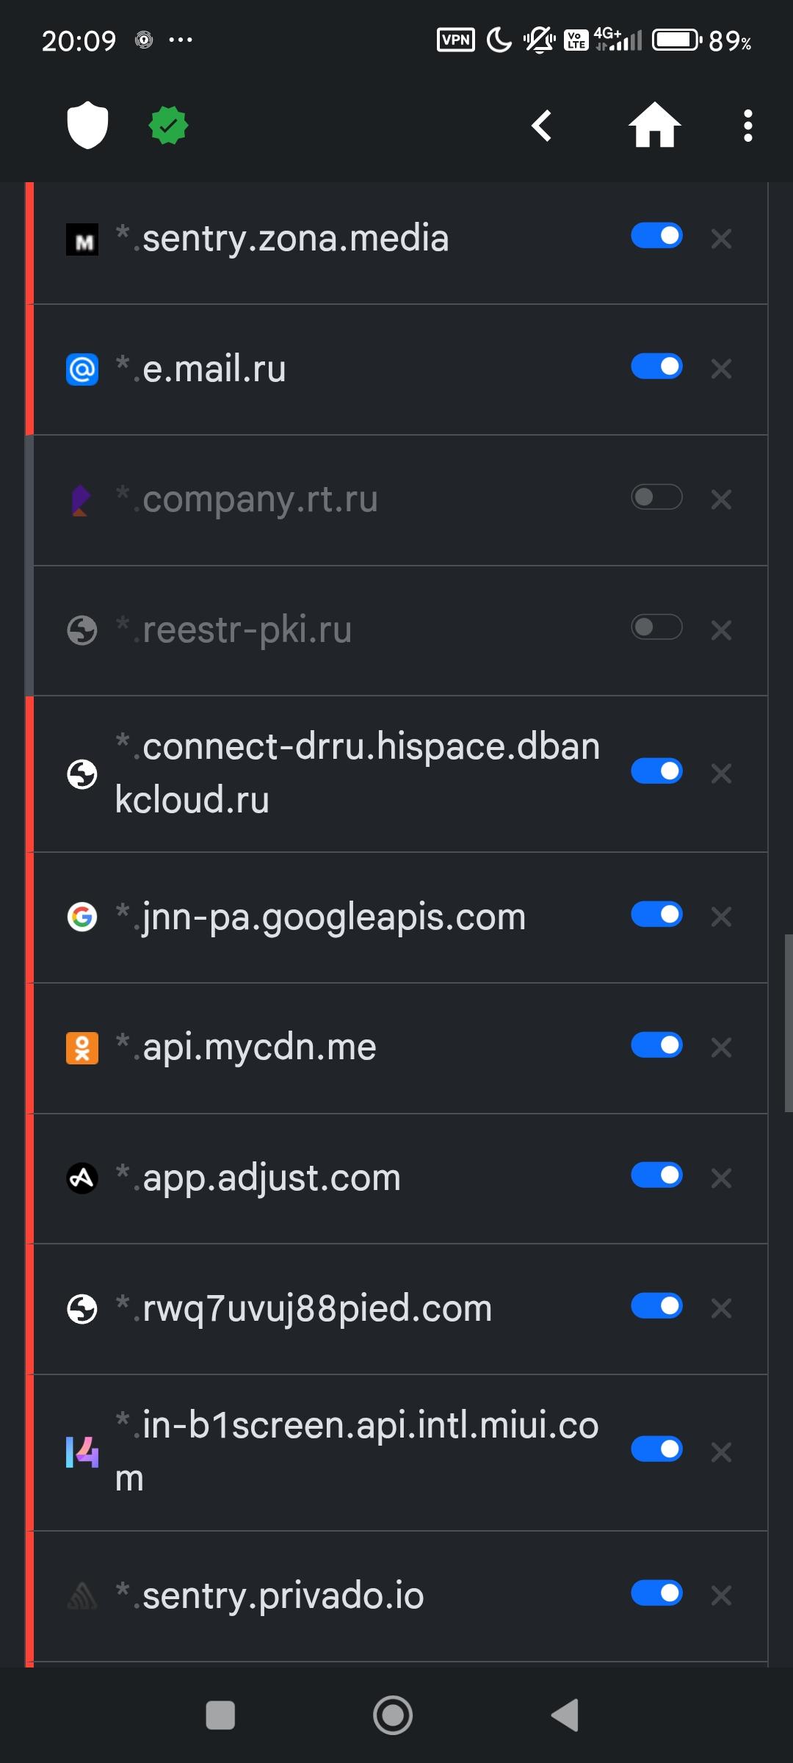Remove the *.api.mycdn.me entry
The height and width of the screenshot is (1763, 793).
tap(721, 1048)
